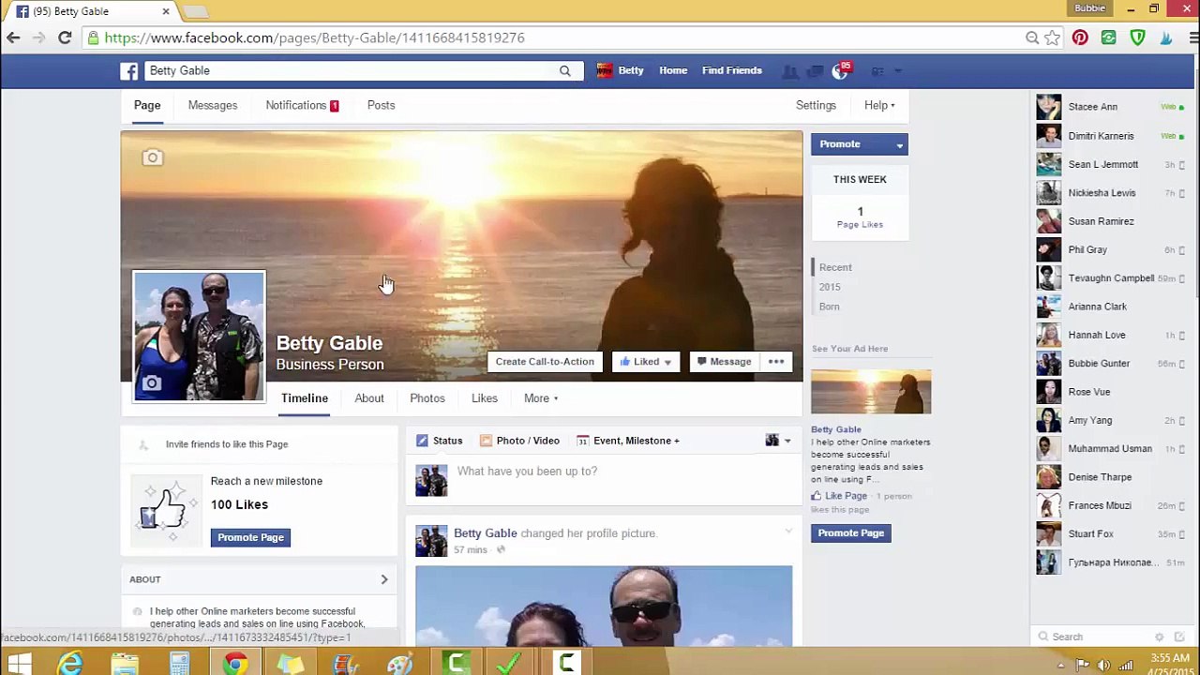Expand the Promote dropdown arrow

[x=899, y=144]
